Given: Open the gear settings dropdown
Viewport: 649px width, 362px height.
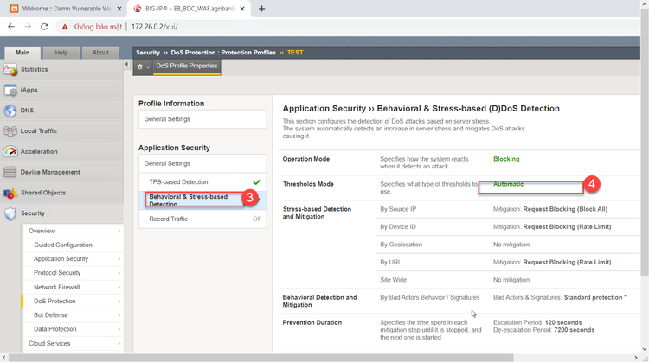Looking at the screenshot, I should pos(142,67).
